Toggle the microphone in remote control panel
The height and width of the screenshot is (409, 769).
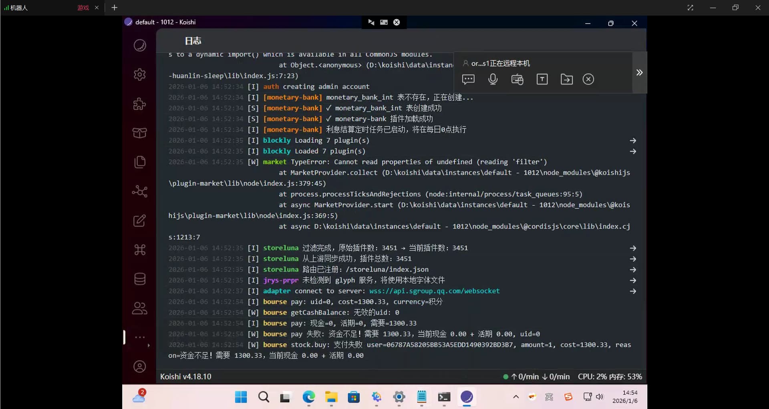[x=493, y=79]
